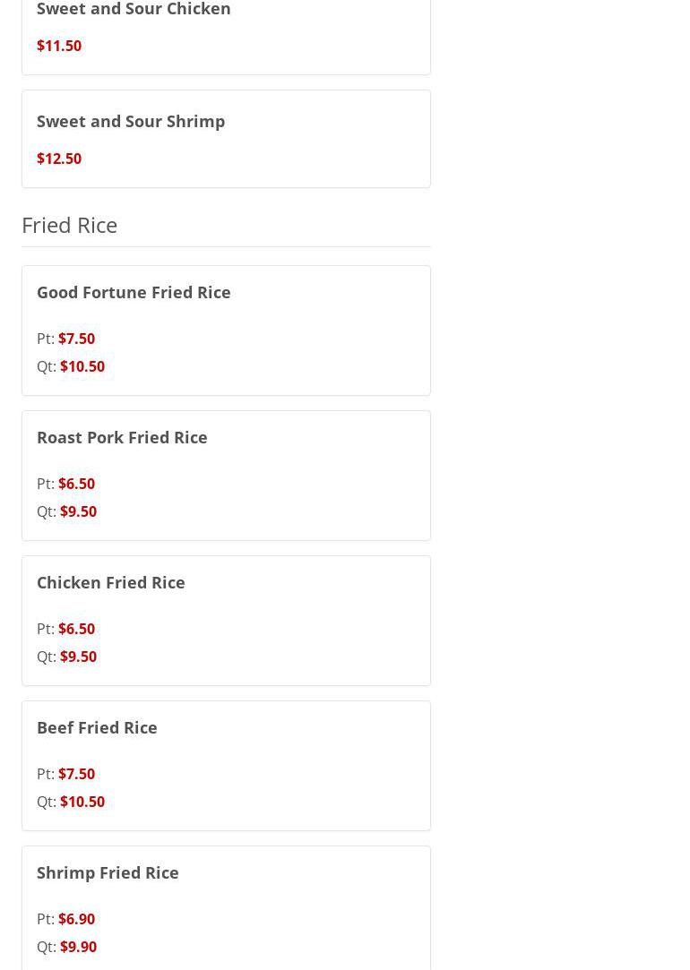
Task: Click the Roast Pork Fried Rice title
Action: tap(122, 437)
